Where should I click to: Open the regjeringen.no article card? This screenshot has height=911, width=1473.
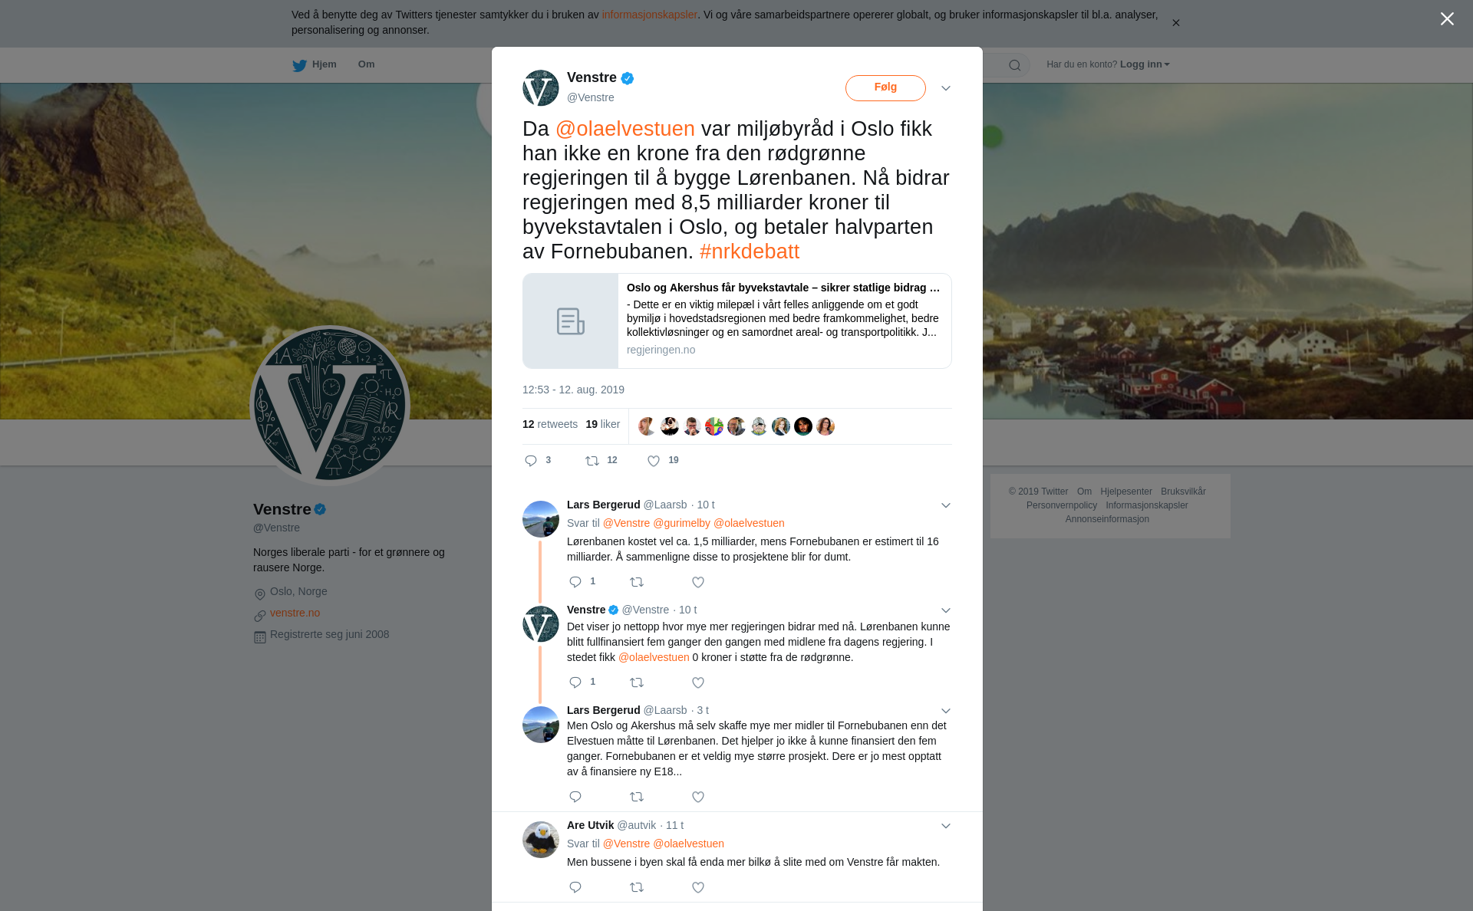pos(736,321)
